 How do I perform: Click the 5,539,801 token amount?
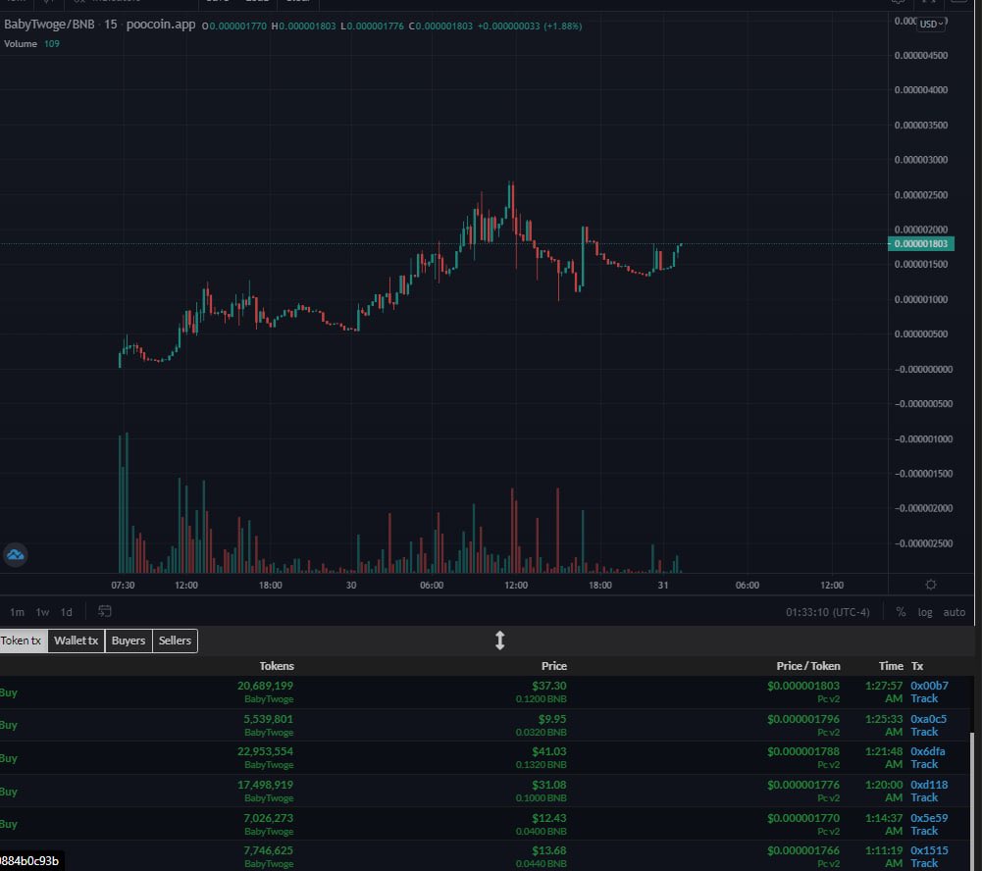269,719
